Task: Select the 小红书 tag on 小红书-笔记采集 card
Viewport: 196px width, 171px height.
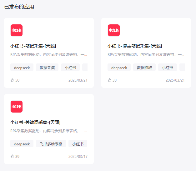Action: click(x=70, y=67)
